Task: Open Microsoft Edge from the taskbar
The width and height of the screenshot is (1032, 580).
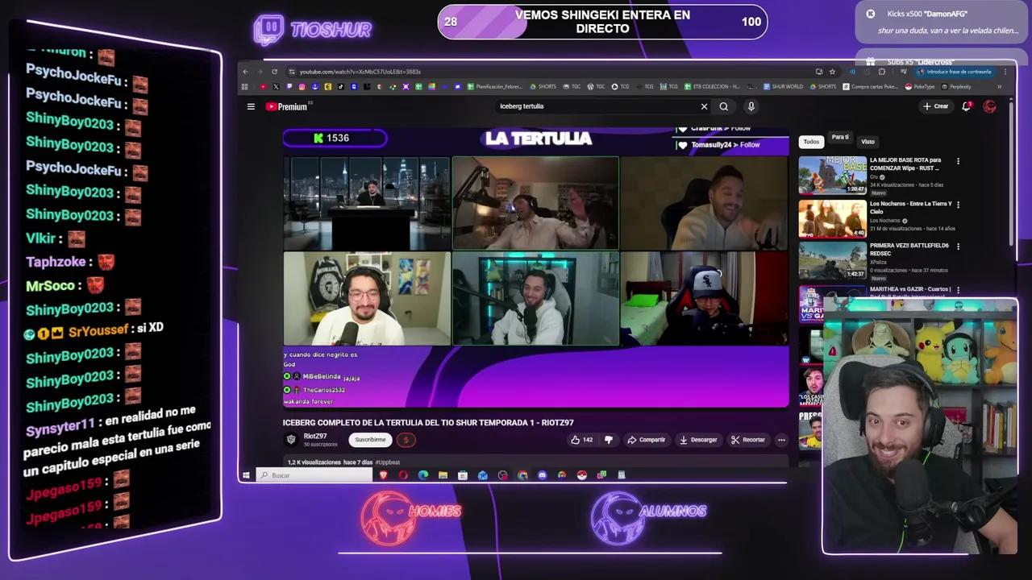Action: click(x=423, y=475)
